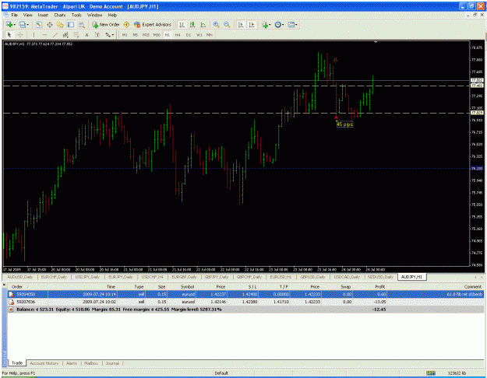The height and width of the screenshot is (378, 487).
Task: Select trade order row 59207836
Action: (245, 302)
